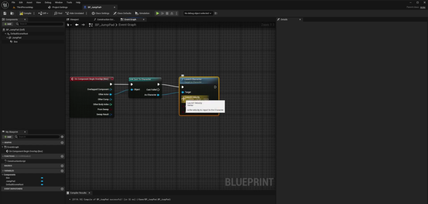Open My Blueprint settings gear
Viewport: 428px width, 204px height.
tap(62, 137)
